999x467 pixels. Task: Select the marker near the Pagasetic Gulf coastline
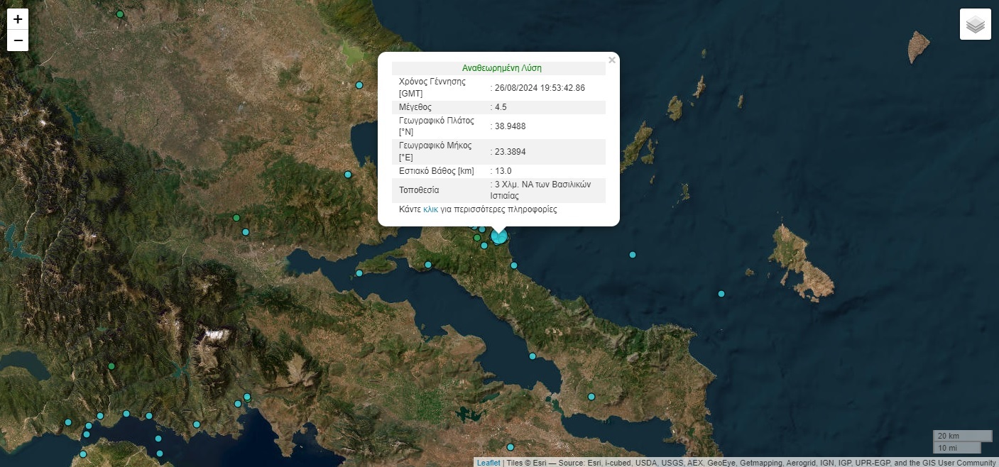347,174
